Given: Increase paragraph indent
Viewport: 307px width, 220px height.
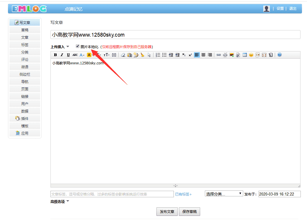Looking at the screenshot, I should pos(171,55).
